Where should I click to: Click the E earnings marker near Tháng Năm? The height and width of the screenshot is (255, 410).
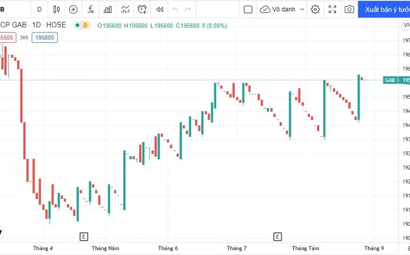[84, 237]
